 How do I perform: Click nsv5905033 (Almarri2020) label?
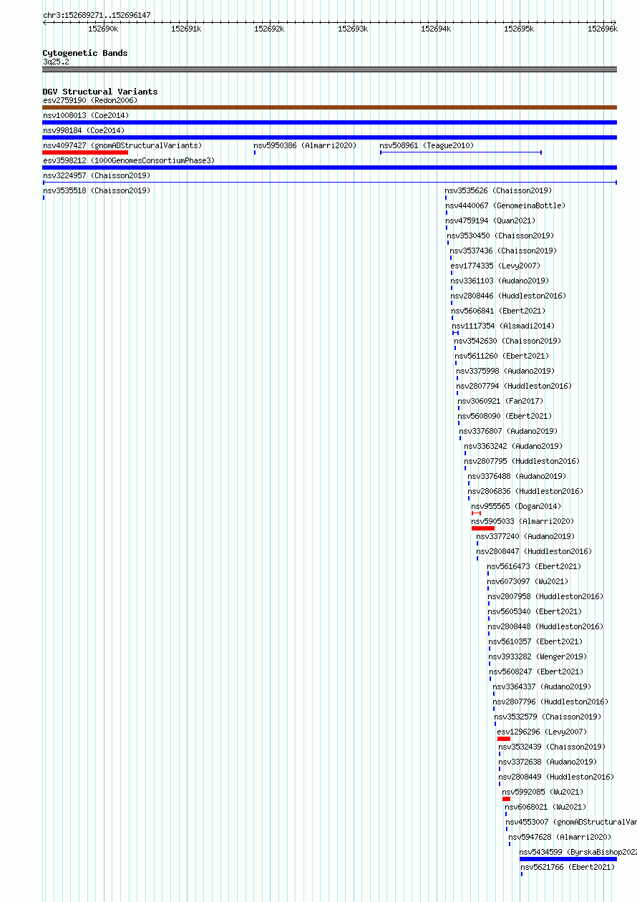(x=522, y=521)
